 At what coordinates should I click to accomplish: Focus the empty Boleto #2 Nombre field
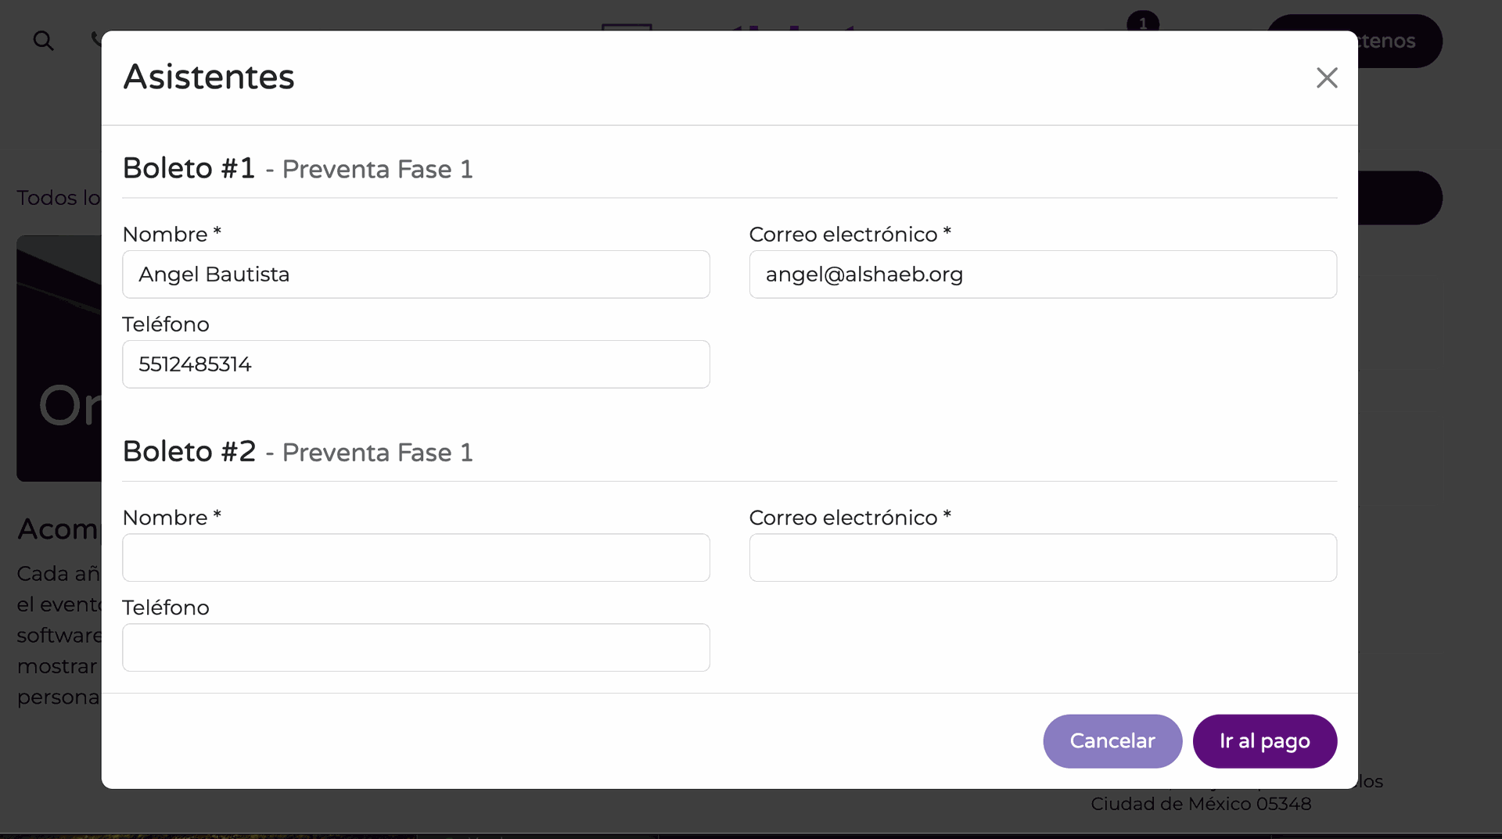tap(416, 558)
